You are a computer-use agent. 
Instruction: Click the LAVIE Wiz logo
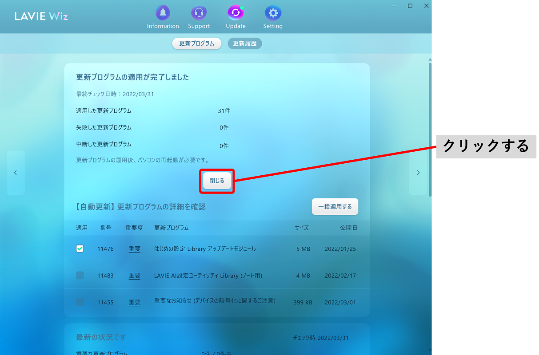41,16
